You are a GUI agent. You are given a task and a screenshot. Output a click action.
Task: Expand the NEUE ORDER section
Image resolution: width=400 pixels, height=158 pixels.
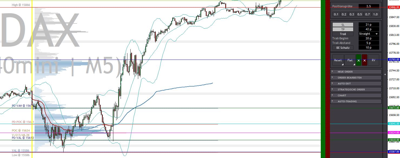(x=356, y=72)
